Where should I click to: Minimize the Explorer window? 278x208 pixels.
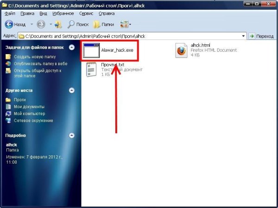(248, 3)
